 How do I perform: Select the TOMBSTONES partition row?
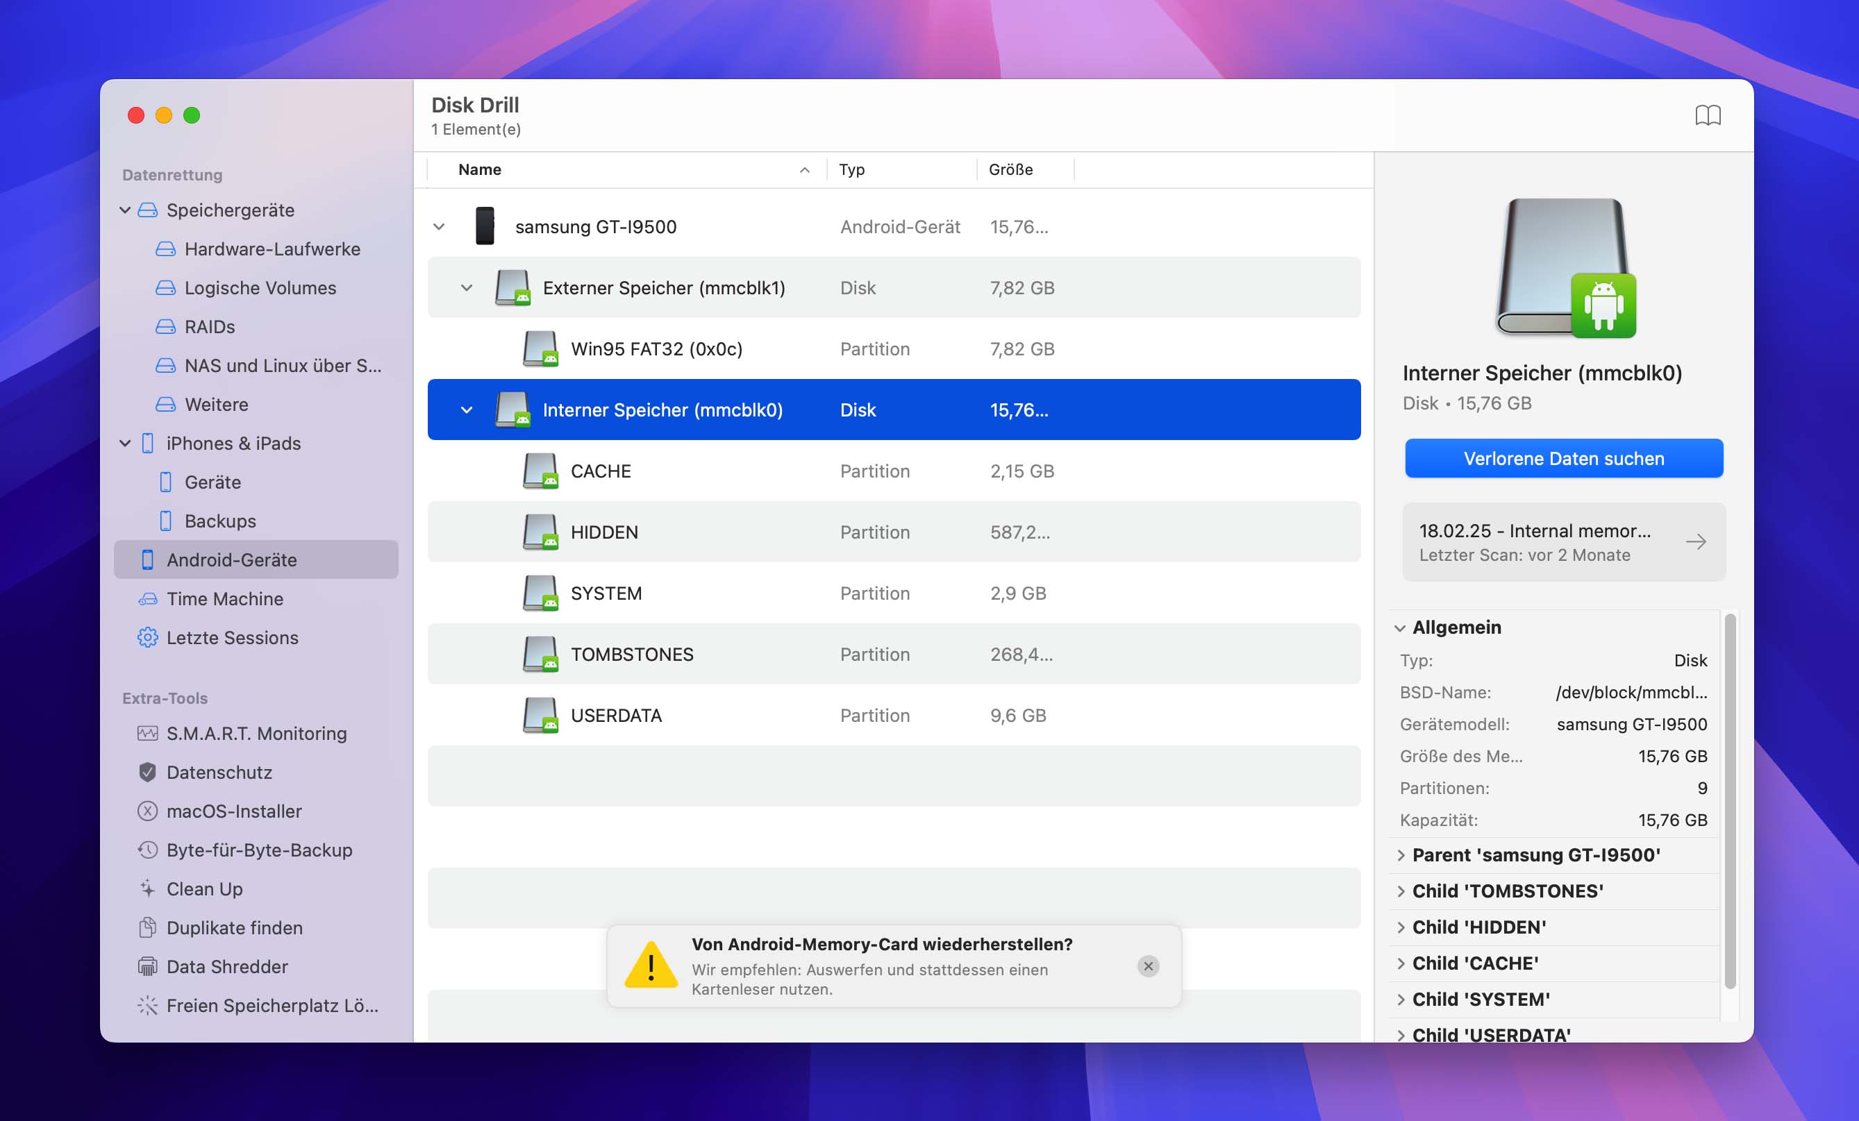894,654
